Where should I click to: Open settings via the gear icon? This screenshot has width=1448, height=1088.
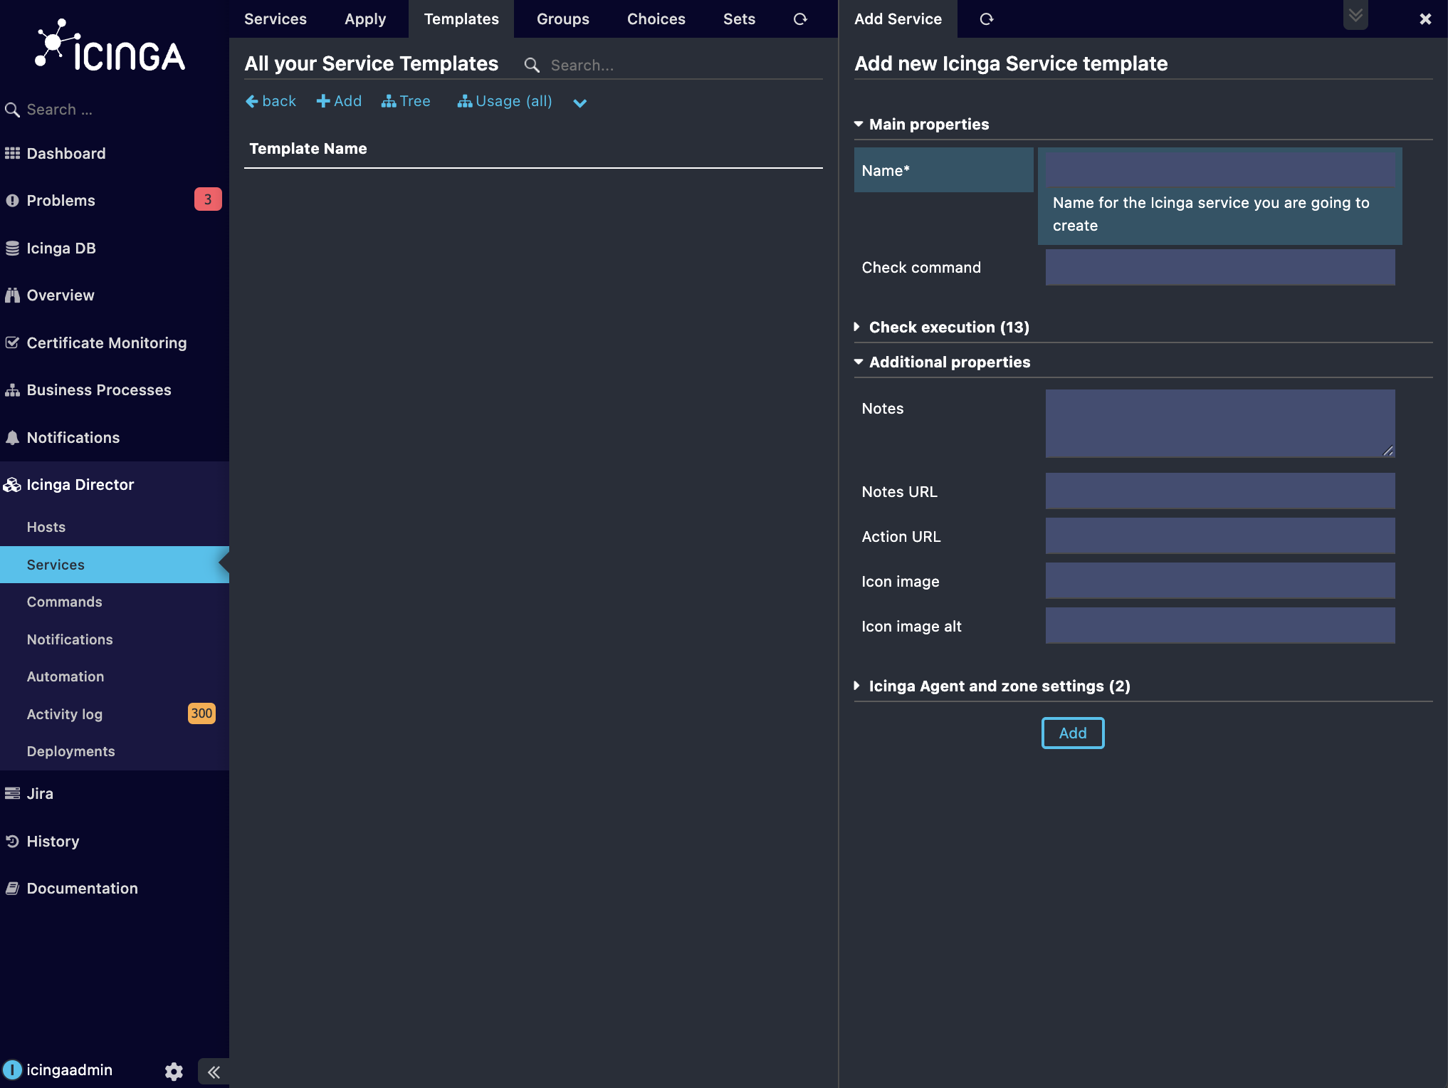[x=174, y=1071]
